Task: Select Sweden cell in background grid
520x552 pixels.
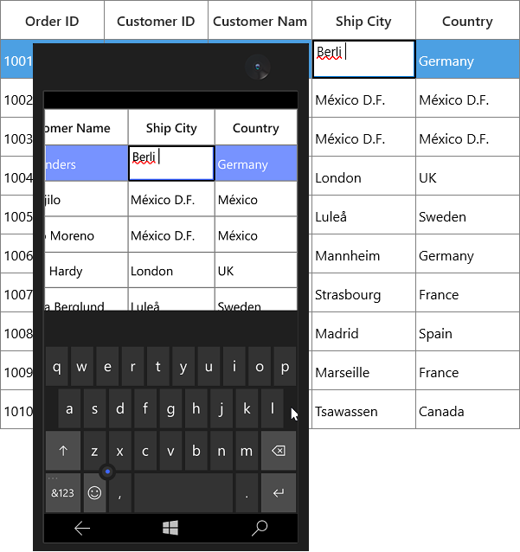Action: (x=467, y=215)
